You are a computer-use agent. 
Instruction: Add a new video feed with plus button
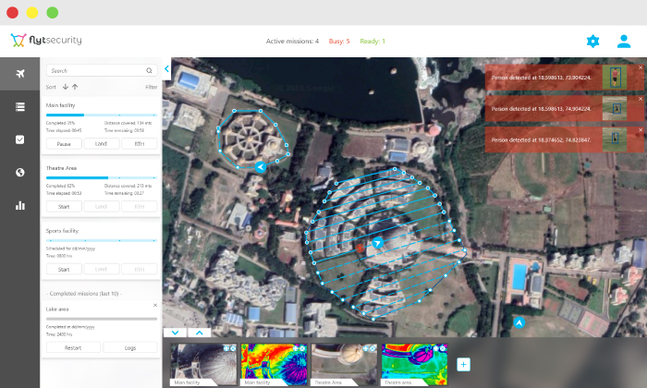coord(463,365)
